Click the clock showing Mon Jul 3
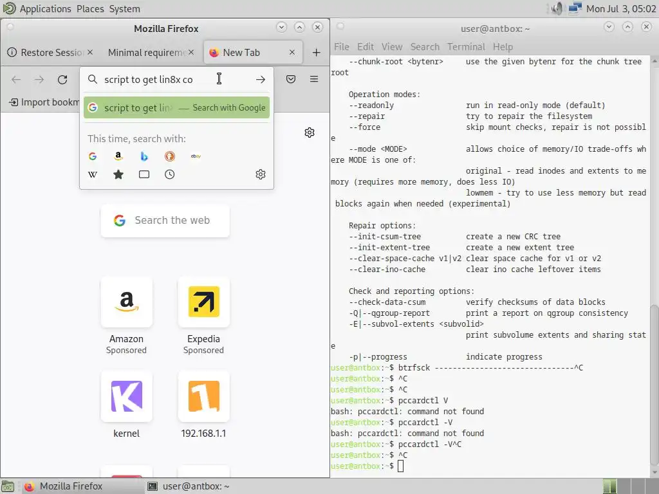This screenshot has width=659, height=494. click(x=621, y=8)
